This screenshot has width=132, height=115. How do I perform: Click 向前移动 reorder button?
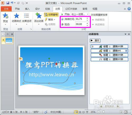tap(98, 20)
